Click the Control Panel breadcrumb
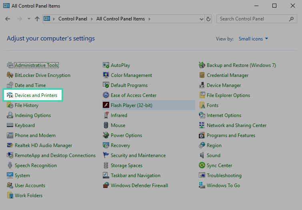This screenshot has height=210, width=302. tap(73, 19)
